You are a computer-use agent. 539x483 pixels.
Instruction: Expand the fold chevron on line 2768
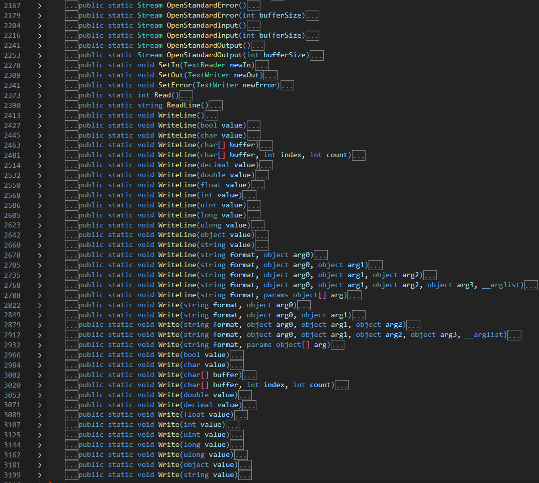pos(40,285)
